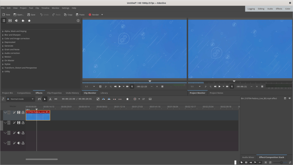The width and height of the screenshot is (293, 165).
Task: Select the razor (scissors) tool
Action: tap(50, 99)
